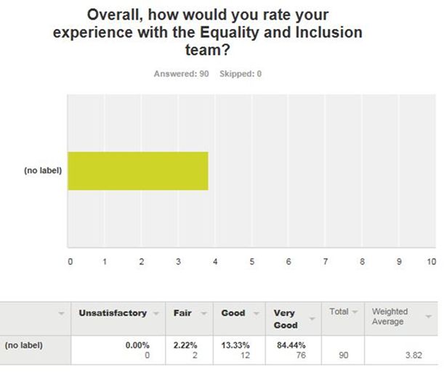Image resolution: width=444 pixels, height=375 pixels.
Task: Click the Very Good column dropdown arrow
Action: pos(312,319)
